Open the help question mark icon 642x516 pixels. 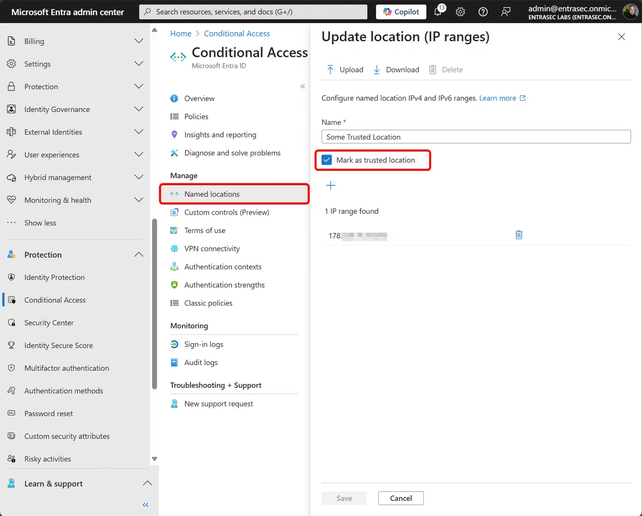click(x=483, y=12)
